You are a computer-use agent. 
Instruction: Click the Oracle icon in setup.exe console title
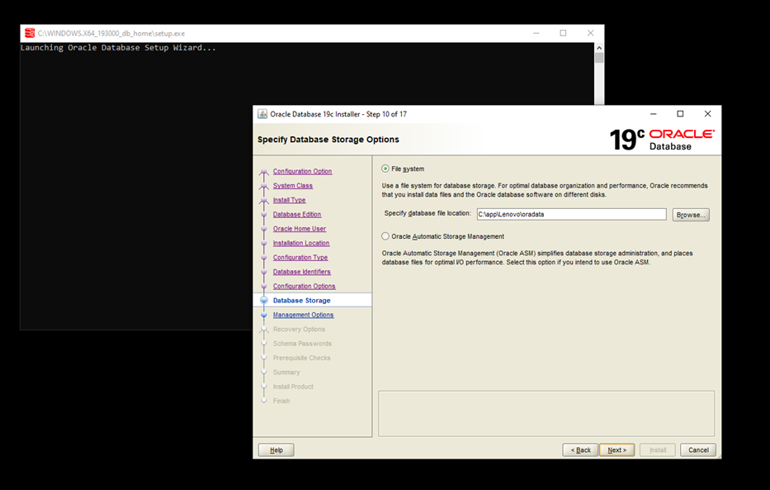(x=30, y=33)
